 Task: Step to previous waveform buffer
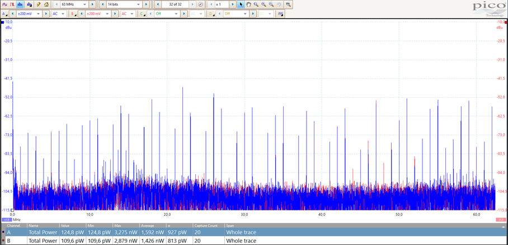[158, 4]
